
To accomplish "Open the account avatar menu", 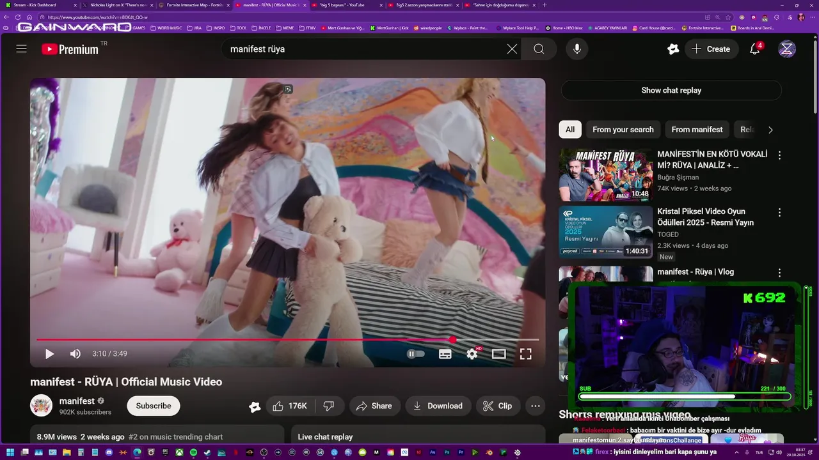I will click(x=787, y=49).
